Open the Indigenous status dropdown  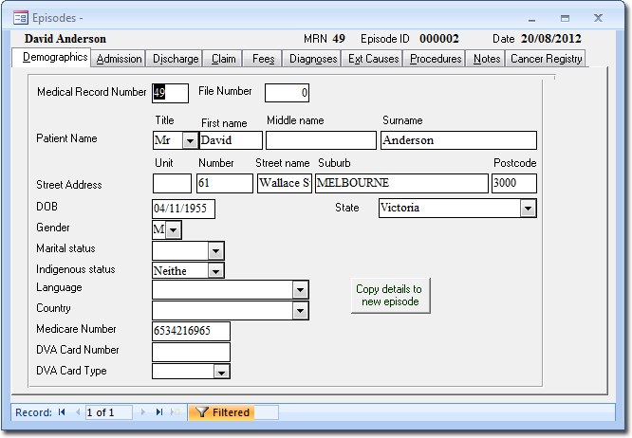click(x=216, y=271)
